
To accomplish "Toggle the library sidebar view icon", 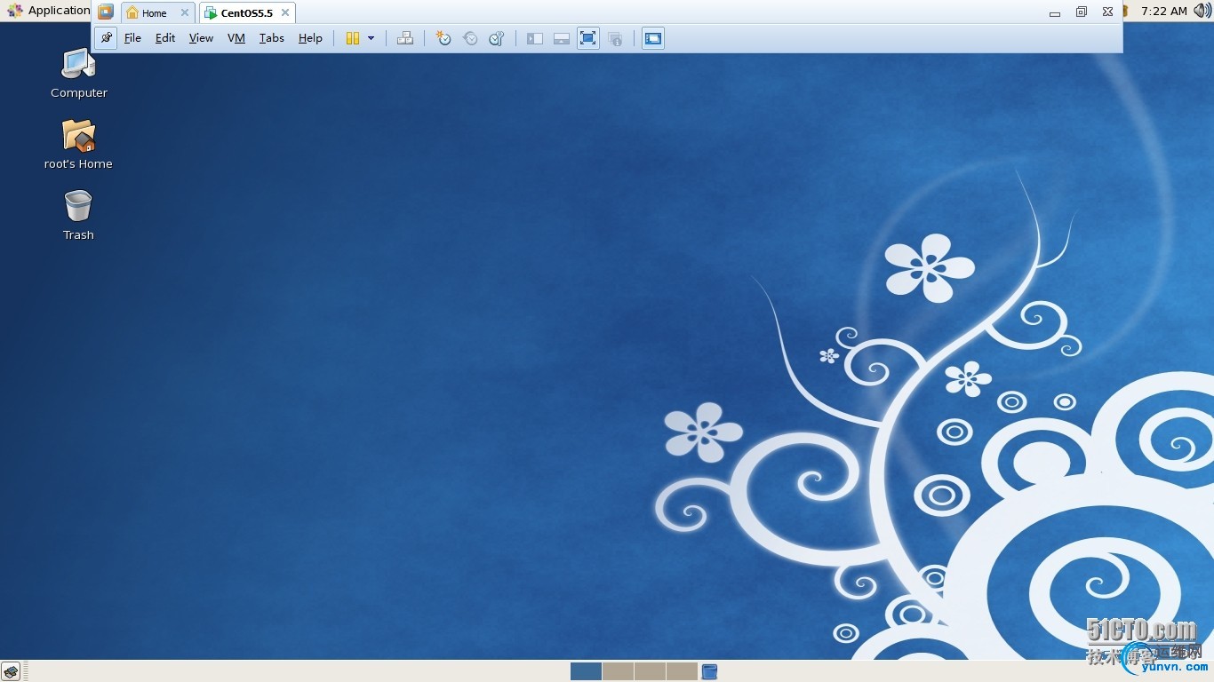I will (x=535, y=38).
